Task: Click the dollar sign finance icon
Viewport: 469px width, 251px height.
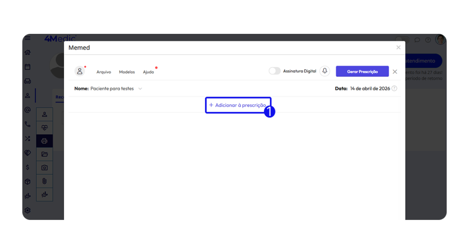Action: (27, 168)
